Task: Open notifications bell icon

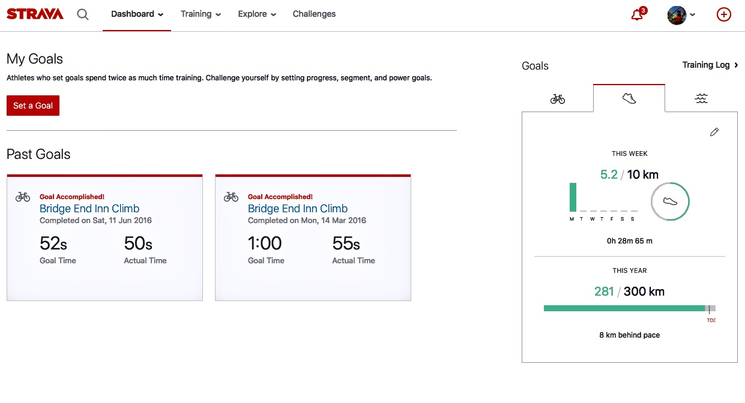Action: pos(638,14)
